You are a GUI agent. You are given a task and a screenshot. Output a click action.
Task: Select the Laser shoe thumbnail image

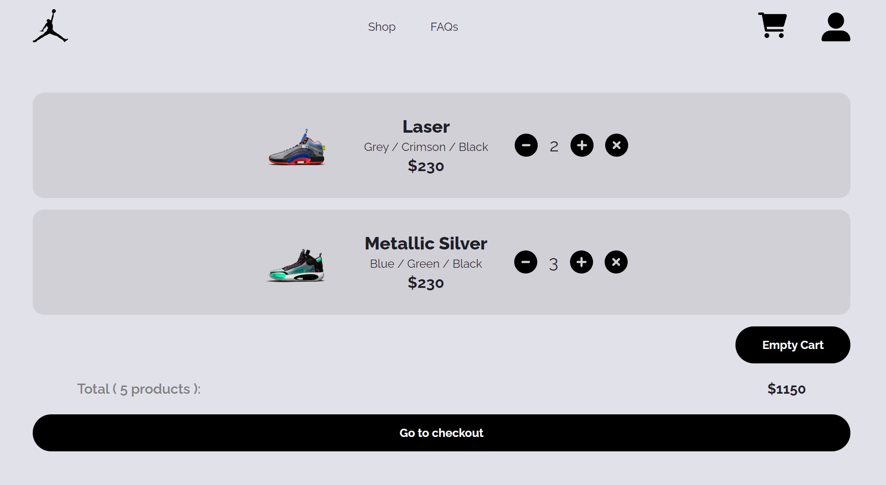297,147
